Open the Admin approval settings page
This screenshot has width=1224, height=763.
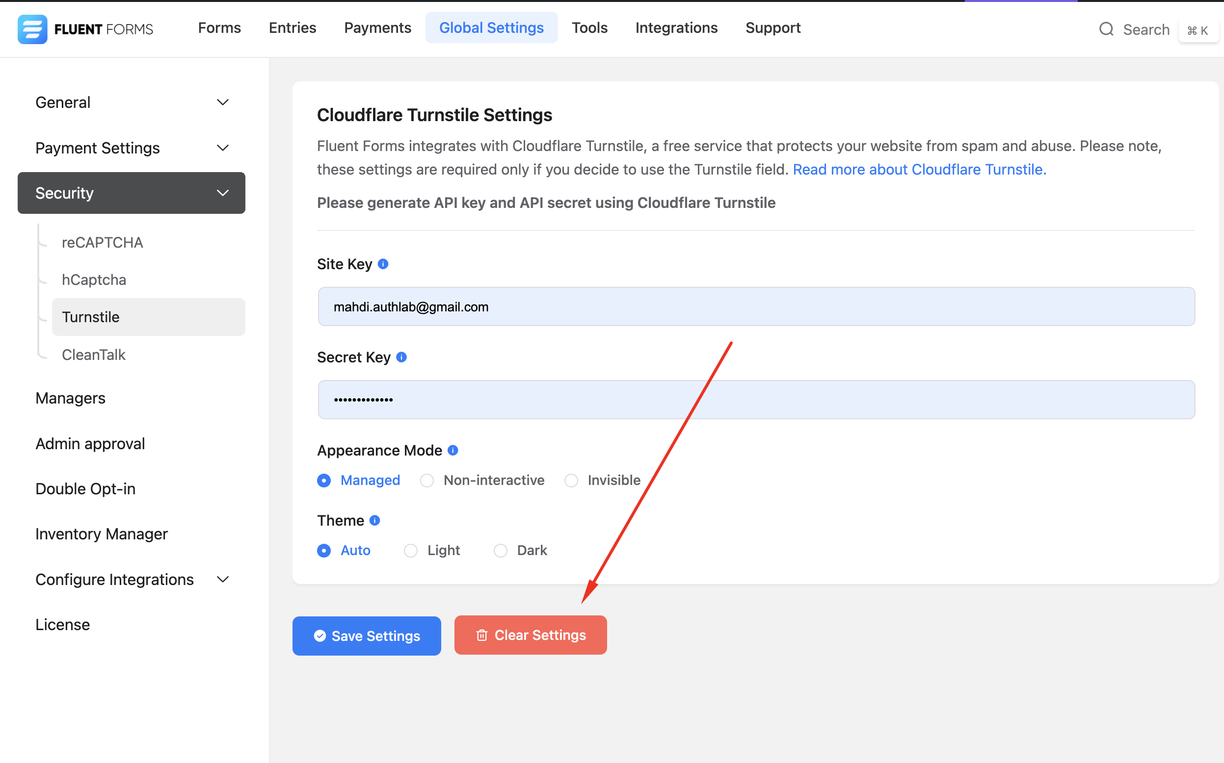[90, 444]
